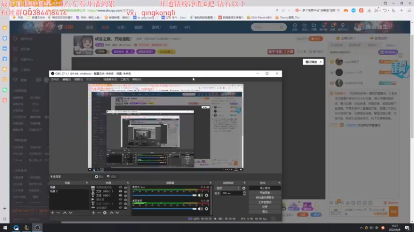
Task: Click the properties gear button above the docks
Action: [99, 176]
